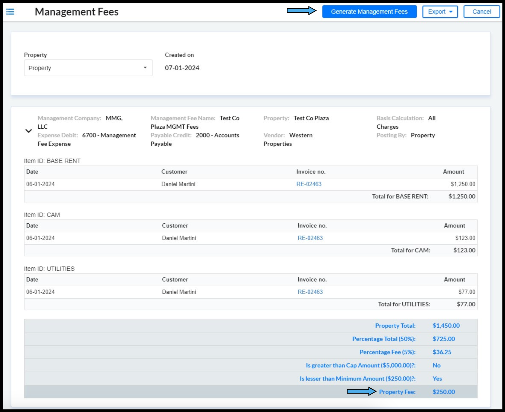The width and height of the screenshot is (505, 412).
Task: Click Basis Calculation All Charges text
Action: (406, 122)
